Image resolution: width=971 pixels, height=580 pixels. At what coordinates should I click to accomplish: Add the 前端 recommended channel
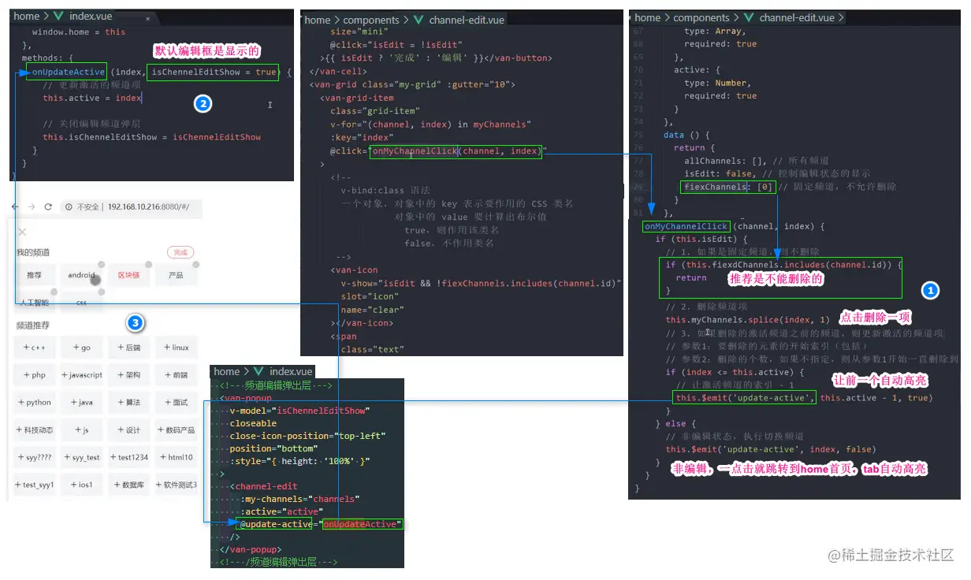click(175, 375)
